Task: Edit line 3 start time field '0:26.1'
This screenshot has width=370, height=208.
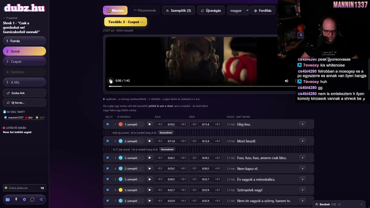Action: tap(171, 158)
